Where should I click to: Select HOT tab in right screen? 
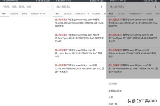pyautogui.click(x=111, y=14)
